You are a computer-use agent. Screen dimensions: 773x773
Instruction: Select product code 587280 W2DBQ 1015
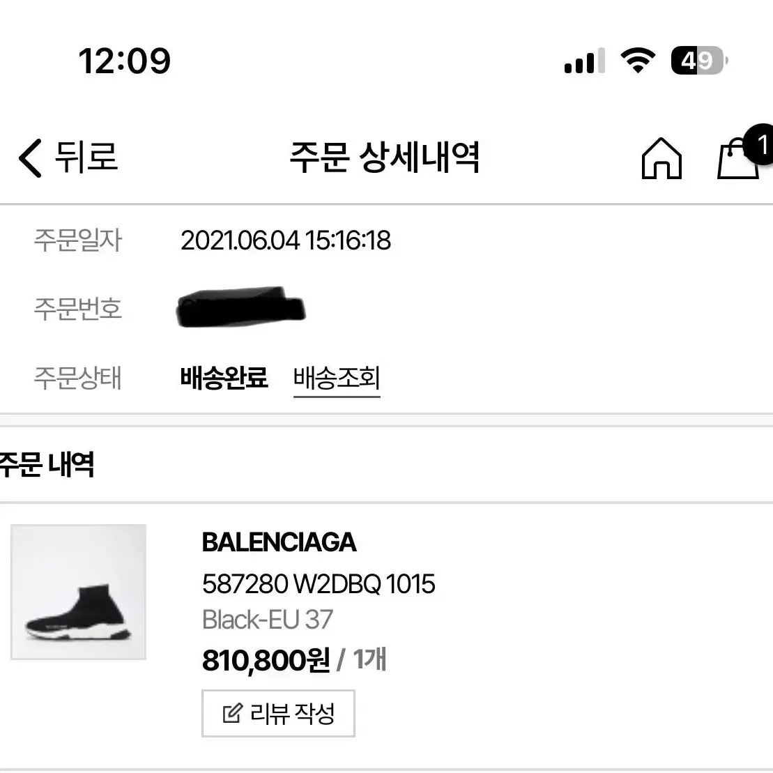(x=319, y=584)
